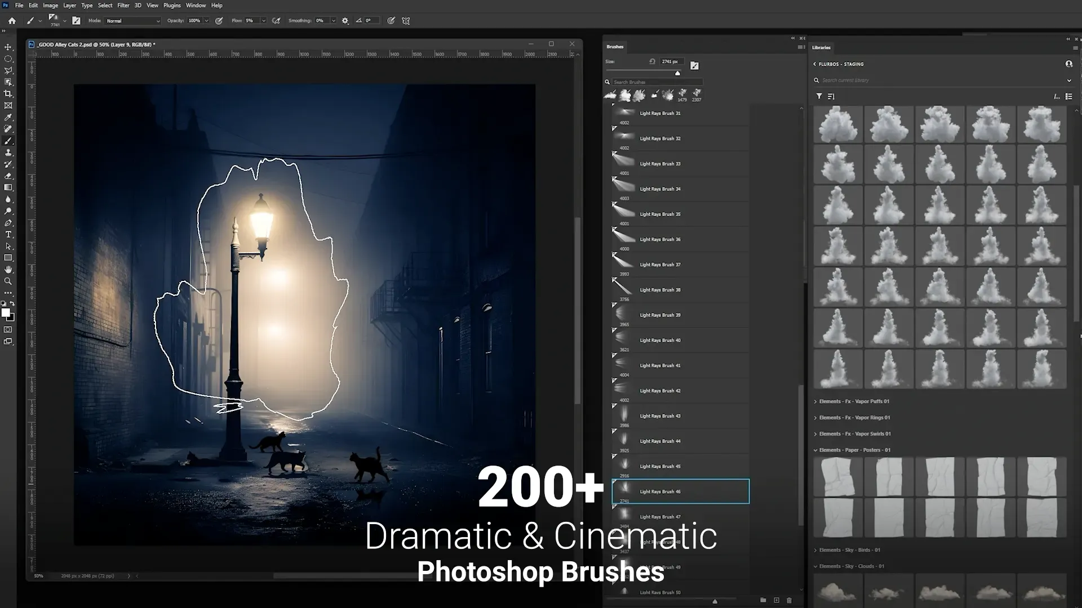Select the Dodge tool
Viewport: 1082px width, 608px height.
coord(8,211)
